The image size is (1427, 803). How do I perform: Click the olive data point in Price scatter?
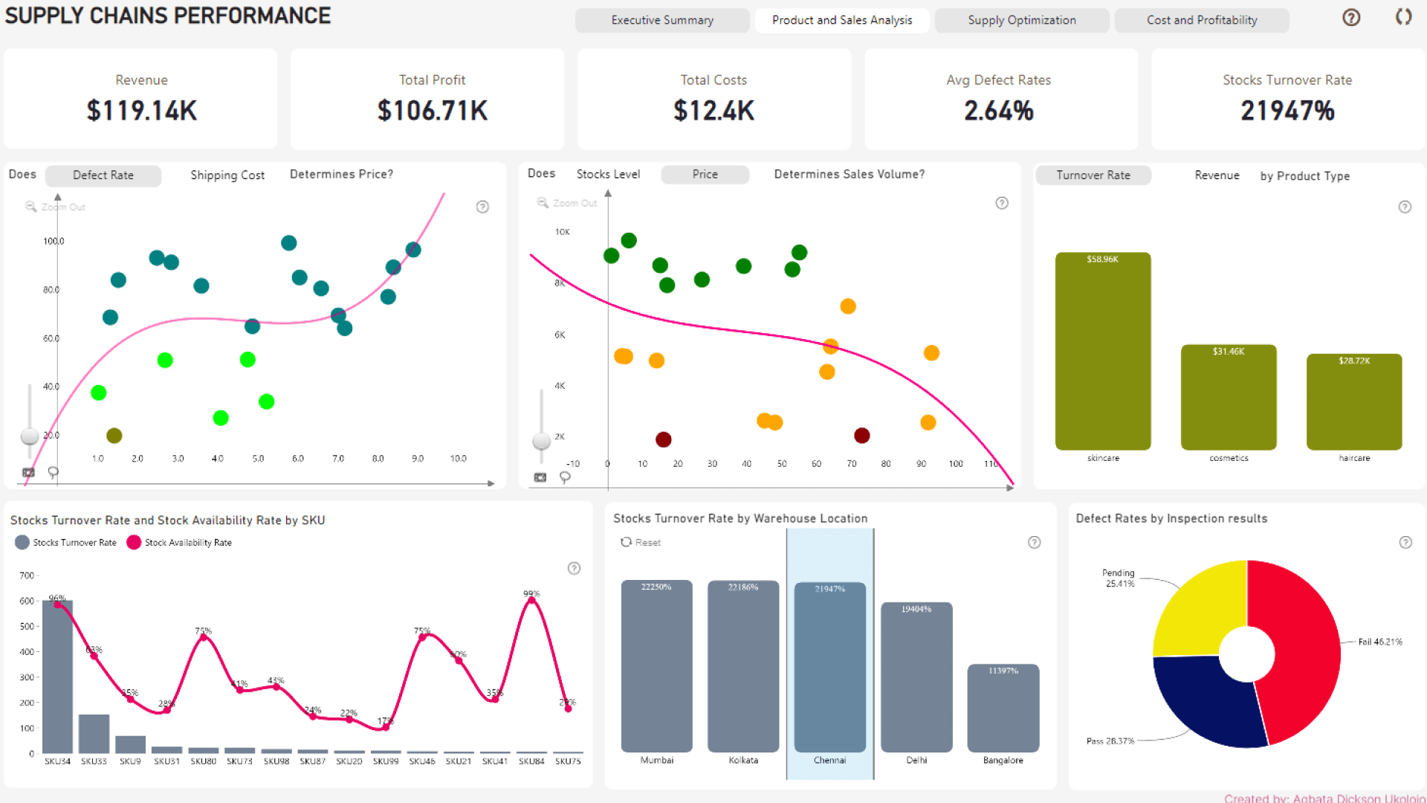pos(114,436)
